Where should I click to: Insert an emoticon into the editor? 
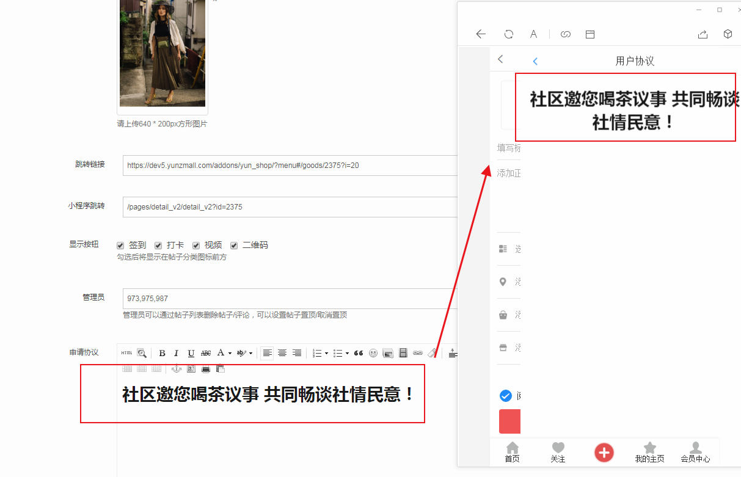[x=373, y=353]
